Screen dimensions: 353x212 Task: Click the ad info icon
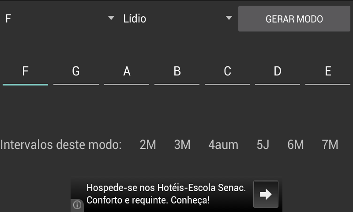point(77,204)
